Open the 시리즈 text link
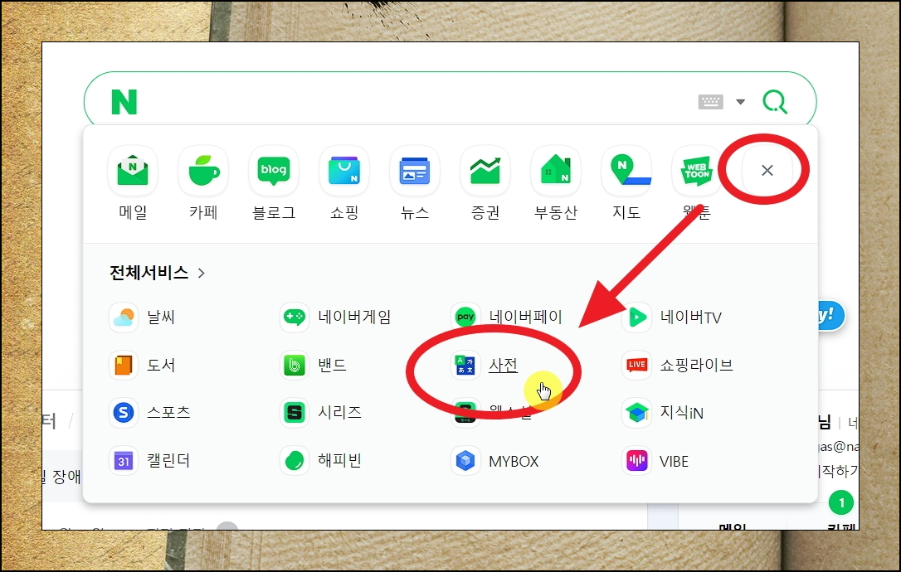The image size is (901, 572). 339,412
